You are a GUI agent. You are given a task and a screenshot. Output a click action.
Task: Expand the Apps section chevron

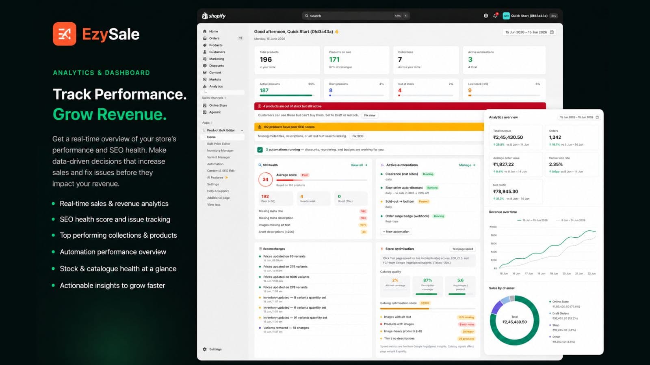[x=212, y=122]
